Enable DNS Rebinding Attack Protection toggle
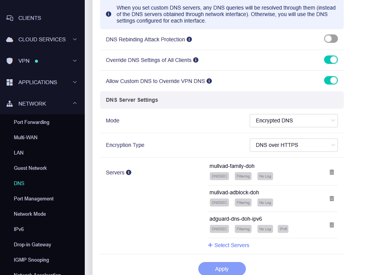 click(331, 39)
